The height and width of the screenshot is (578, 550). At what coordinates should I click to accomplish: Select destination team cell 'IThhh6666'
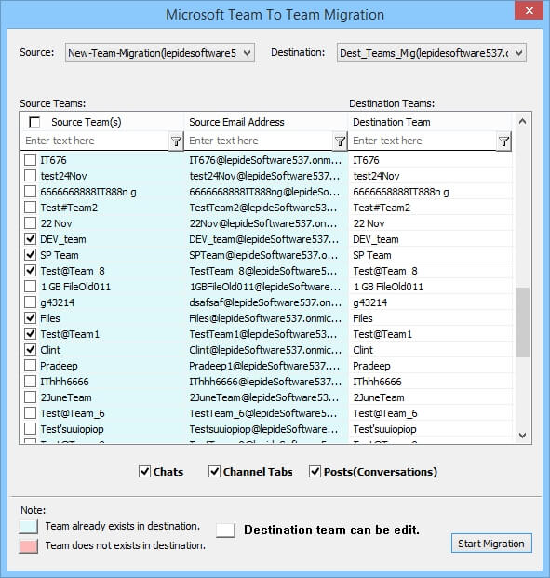(430, 382)
